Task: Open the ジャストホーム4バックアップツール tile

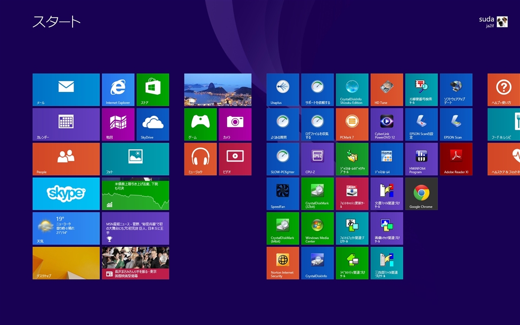Action: 352,159
